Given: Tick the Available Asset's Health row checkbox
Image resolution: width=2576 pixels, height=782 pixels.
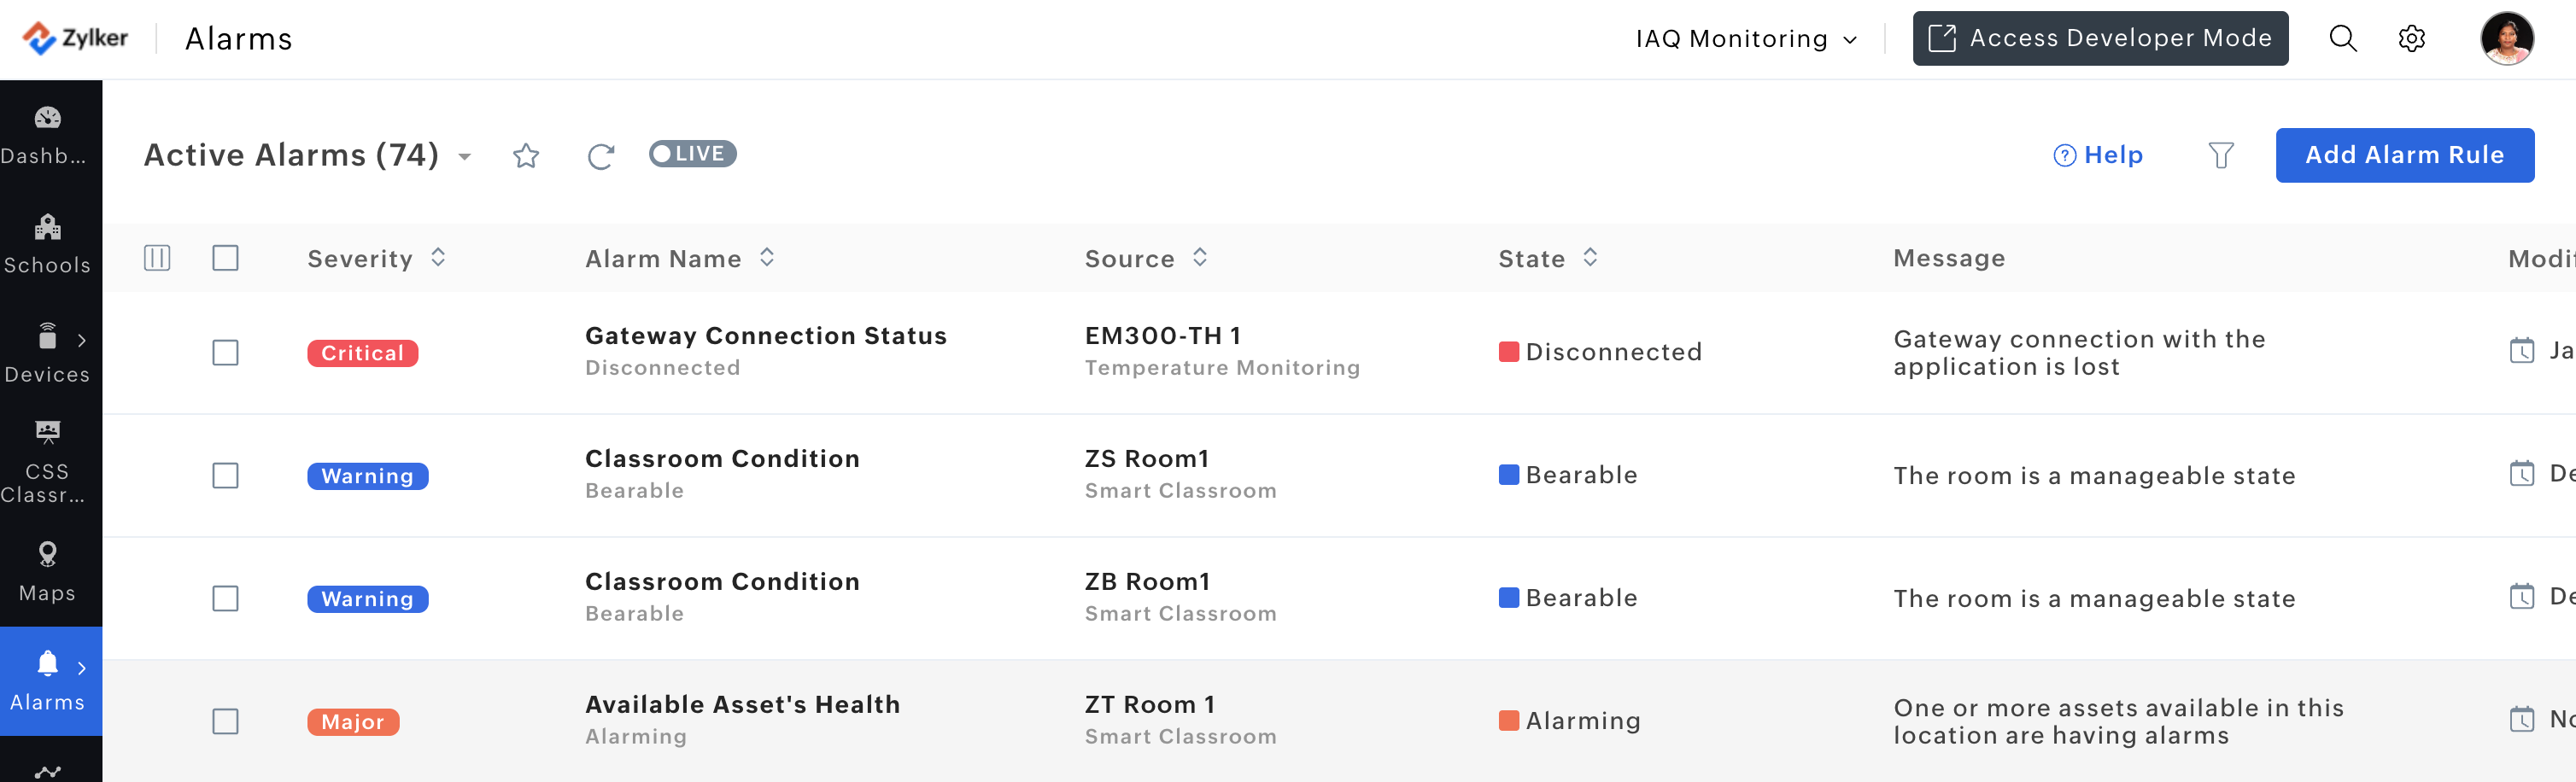Looking at the screenshot, I should coord(226,721).
